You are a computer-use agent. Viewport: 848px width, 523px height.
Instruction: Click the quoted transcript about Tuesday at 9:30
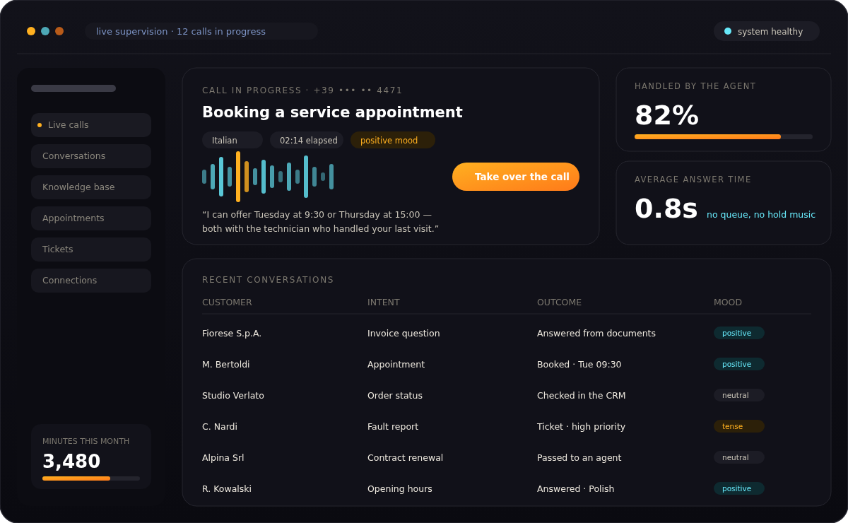pos(320,221)
